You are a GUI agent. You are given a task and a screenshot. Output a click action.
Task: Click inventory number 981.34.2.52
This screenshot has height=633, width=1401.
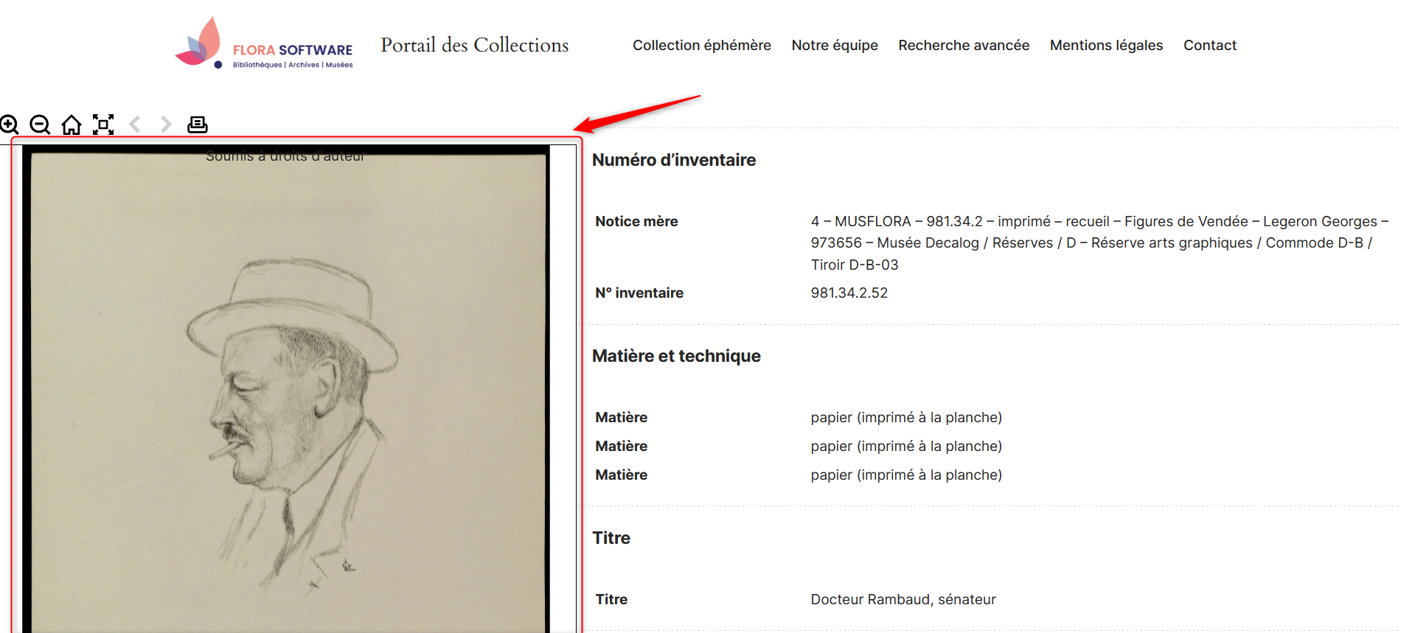coord(849,293)
